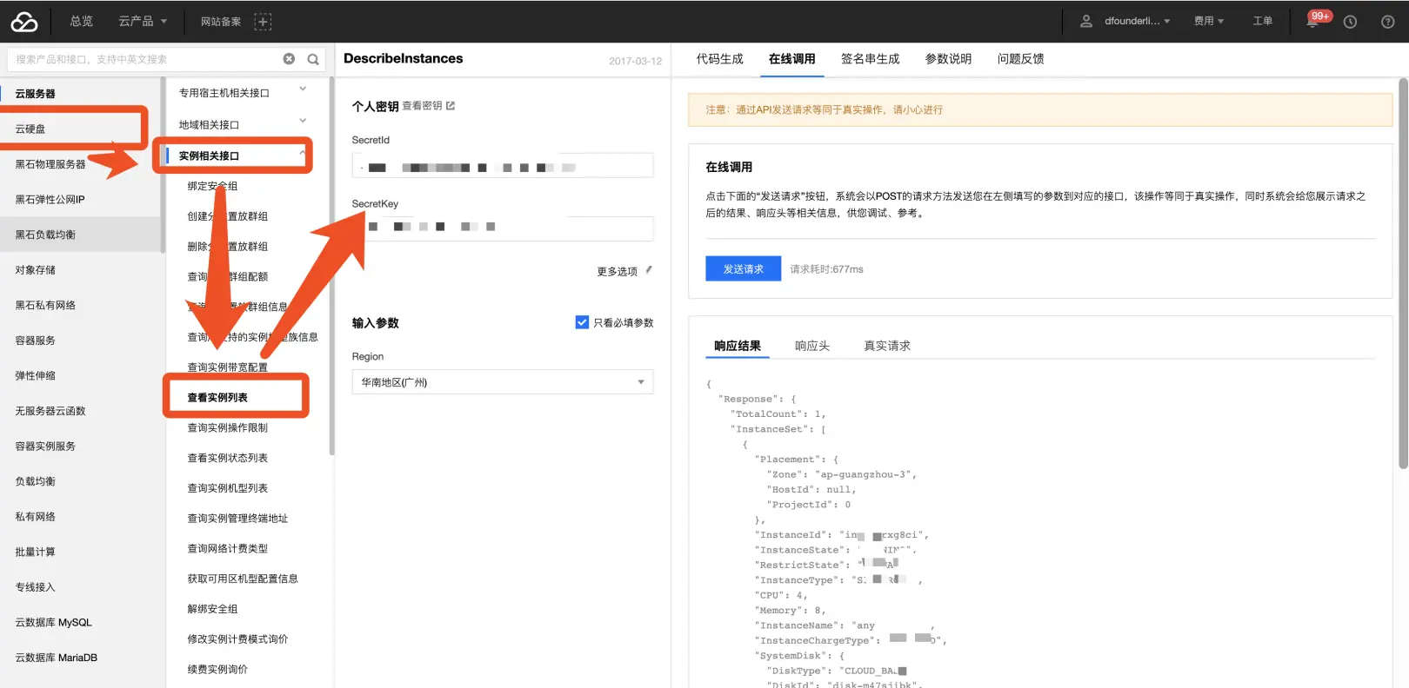
Task: Open the external link icon beside 查看密钥
Action: 451,106
